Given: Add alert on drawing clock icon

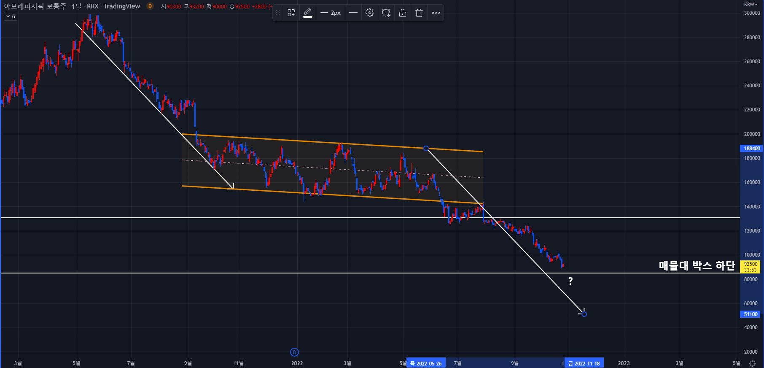Looking at the screenshot, I should point(386,13).
